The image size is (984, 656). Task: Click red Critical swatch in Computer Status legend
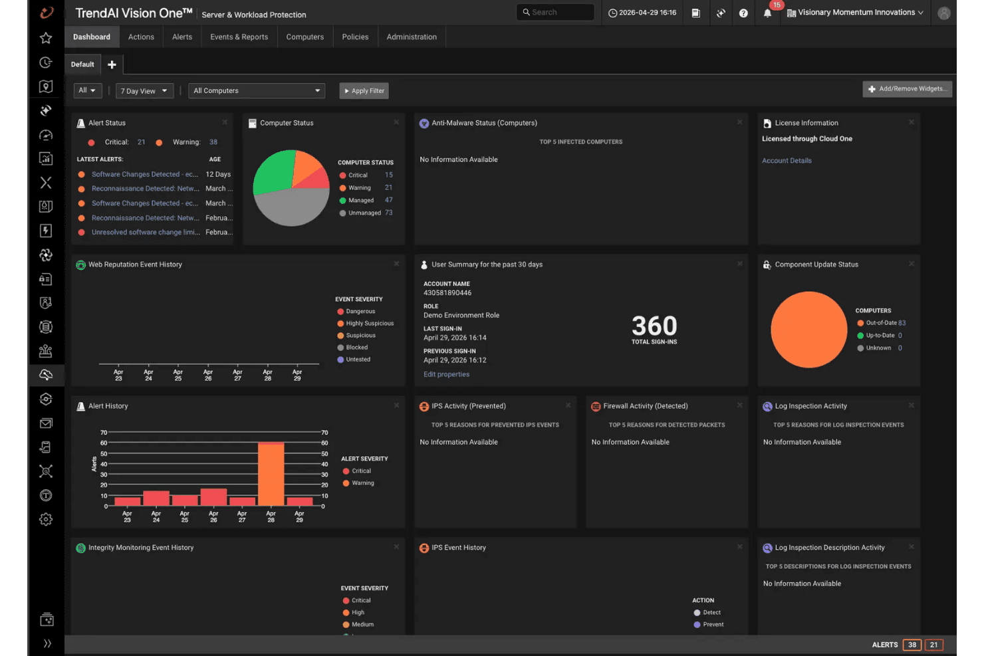pos(343,175)
